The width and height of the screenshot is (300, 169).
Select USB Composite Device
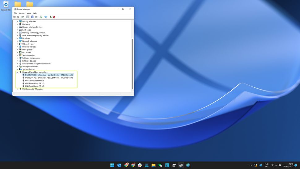[x=34, y=80]
